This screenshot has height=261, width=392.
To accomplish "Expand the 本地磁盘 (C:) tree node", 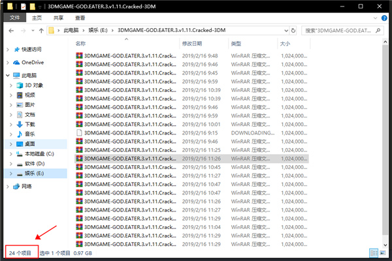I will click(x=10, y=154).
